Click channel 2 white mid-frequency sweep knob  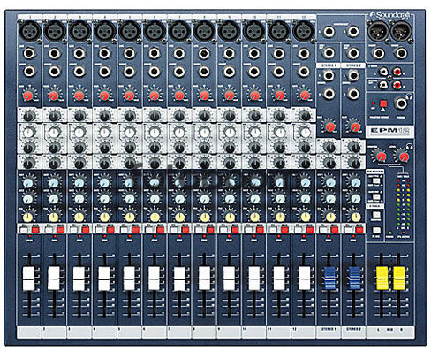[x=54, y=133]
